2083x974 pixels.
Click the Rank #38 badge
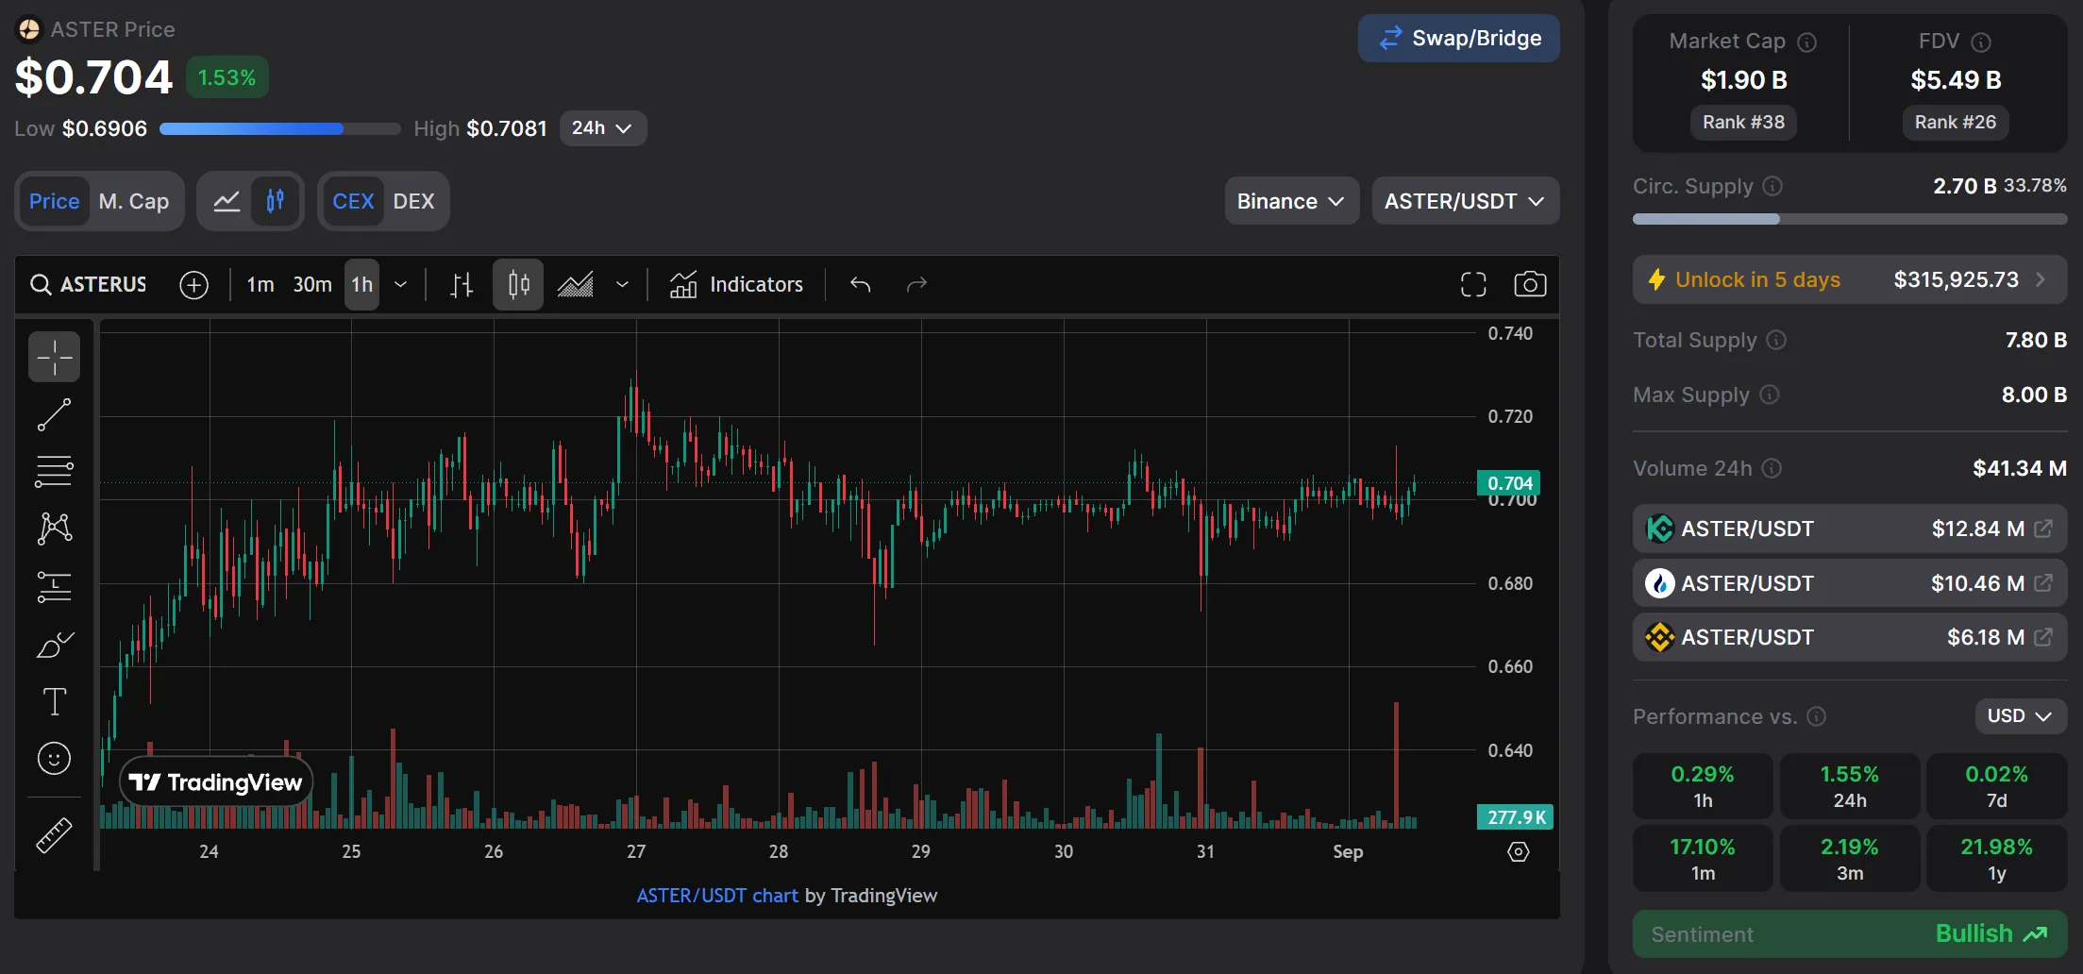coord(1743,122)
